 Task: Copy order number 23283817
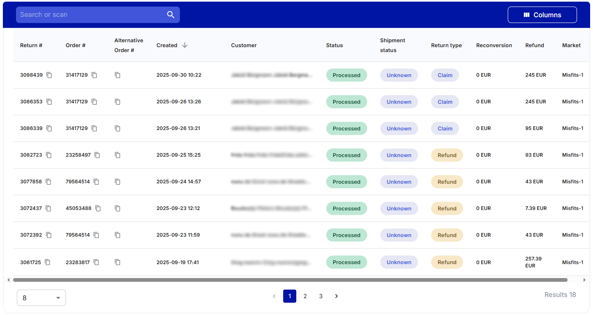point(96,262)
